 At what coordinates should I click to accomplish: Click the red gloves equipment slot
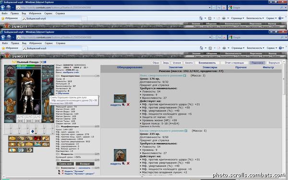click(x=48, y=82)
